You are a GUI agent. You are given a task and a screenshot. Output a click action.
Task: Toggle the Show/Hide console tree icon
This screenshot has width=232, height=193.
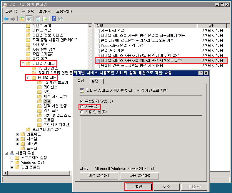click(x=29, y=19)
